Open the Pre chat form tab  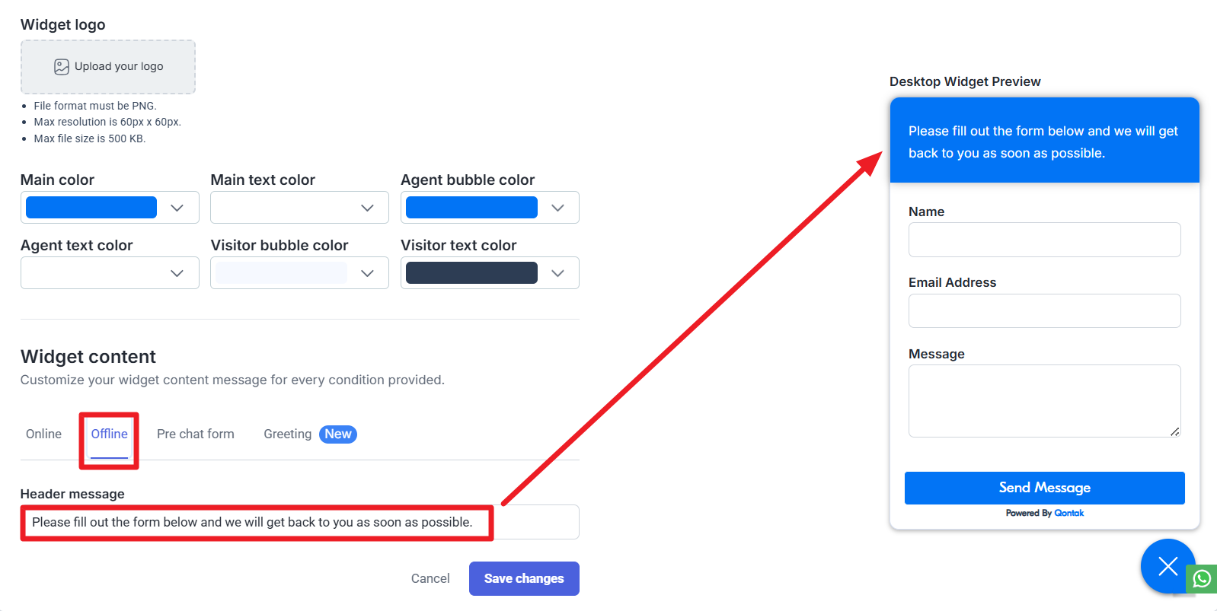click(196, 434)
